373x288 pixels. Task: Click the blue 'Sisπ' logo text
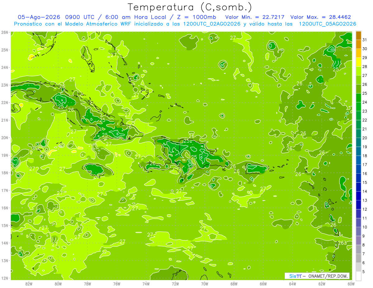(x=295, y=276)
